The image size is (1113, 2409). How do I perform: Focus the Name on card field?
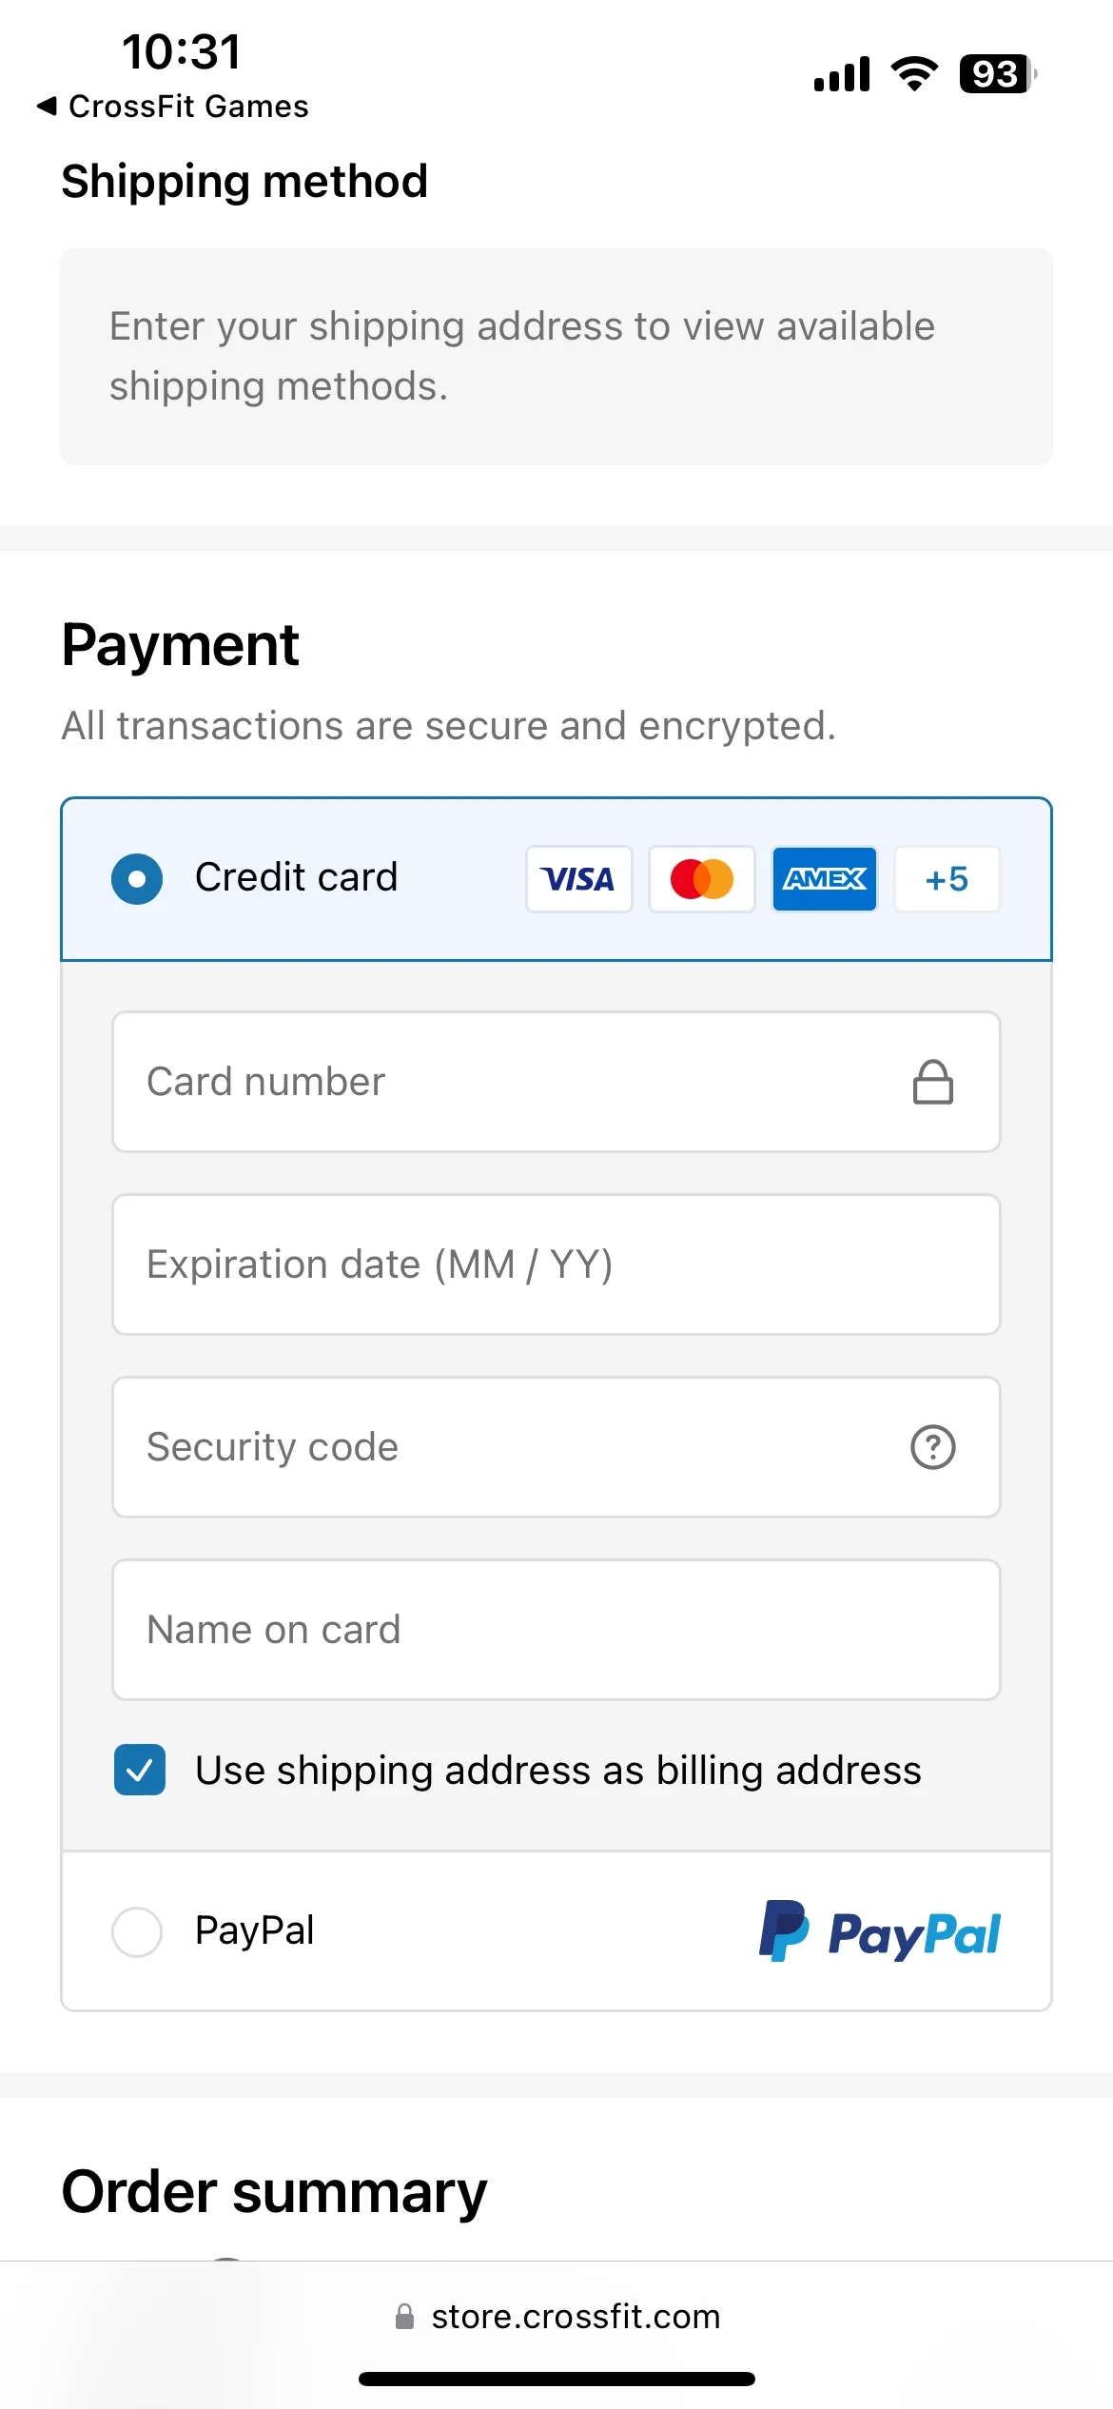556,1630
